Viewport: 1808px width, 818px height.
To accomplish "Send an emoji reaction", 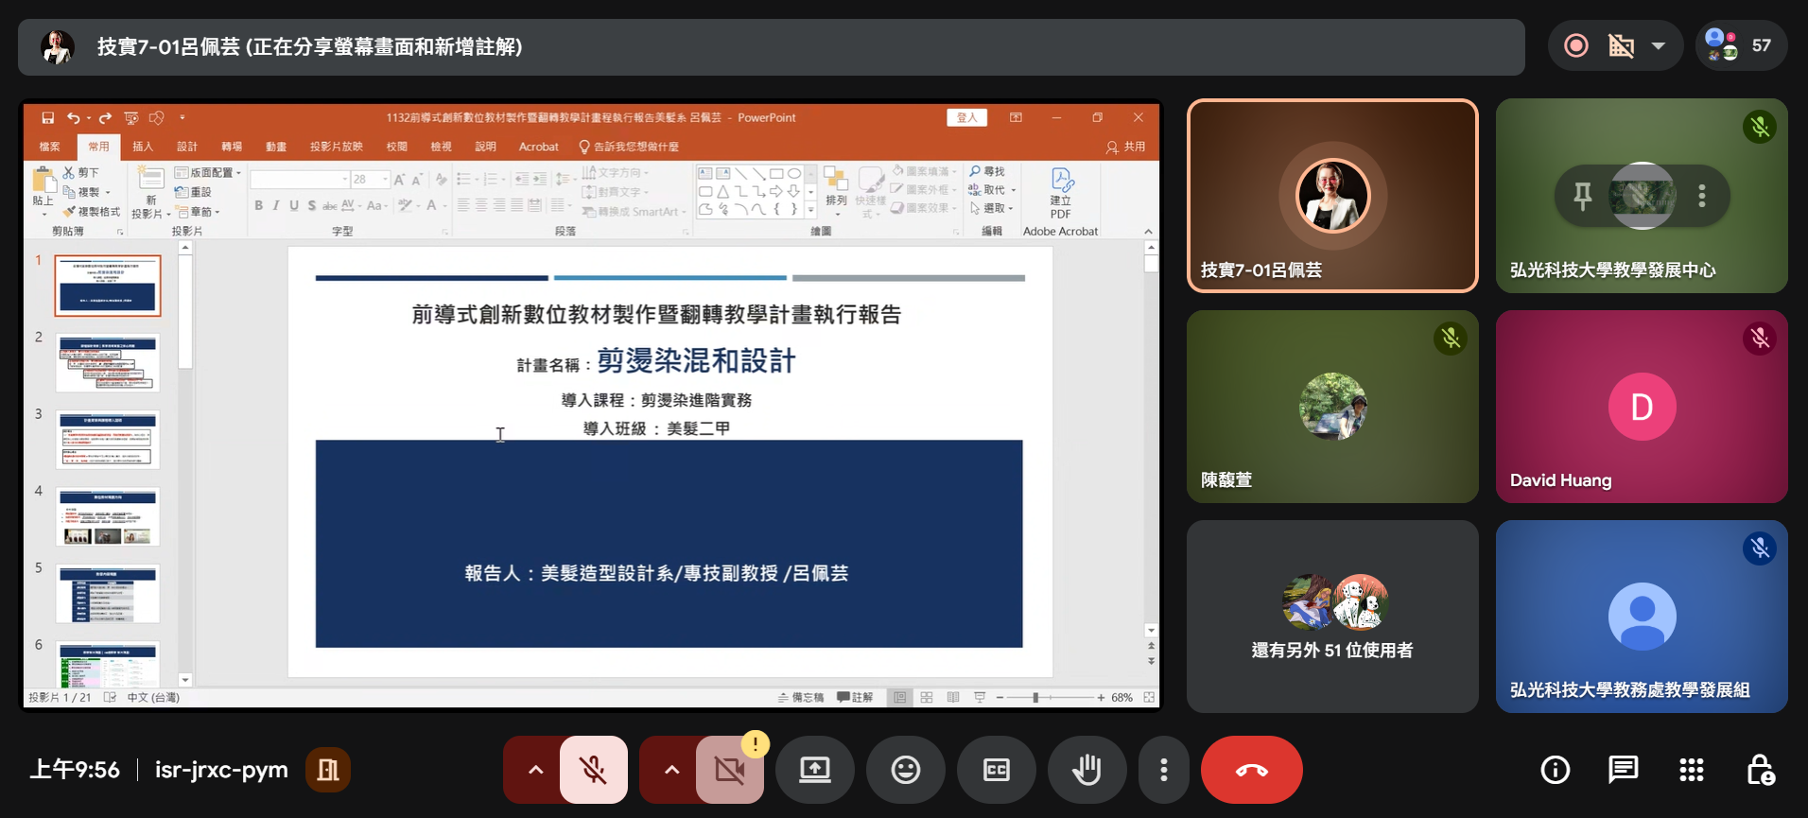I will (x=905, y=770).
